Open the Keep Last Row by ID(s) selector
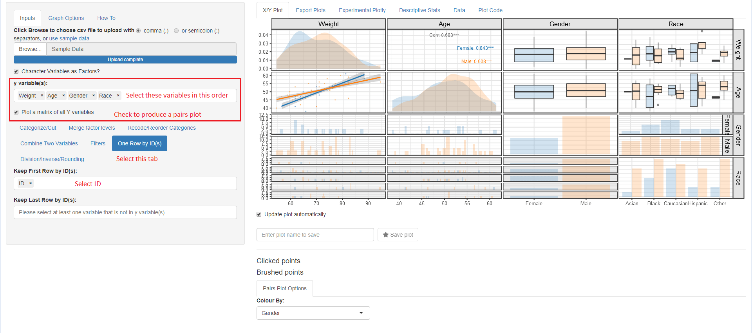The height and width of the screenshot is (333, 752). coord(125,212)
